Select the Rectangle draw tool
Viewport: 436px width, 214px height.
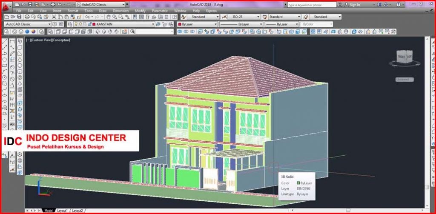click(5, 66)
